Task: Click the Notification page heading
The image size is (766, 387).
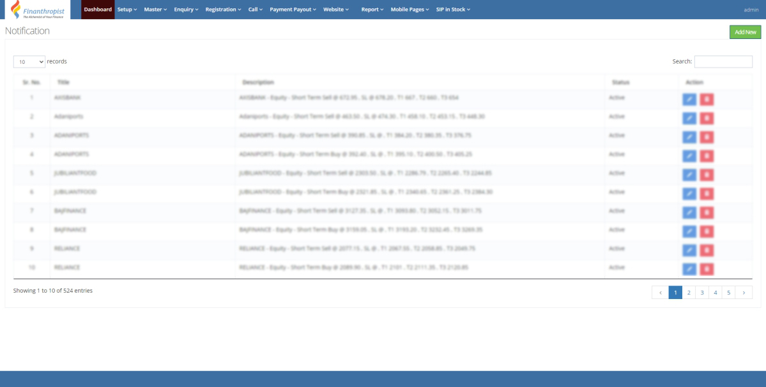Action: pyautogui.click(x=27, y=31)
